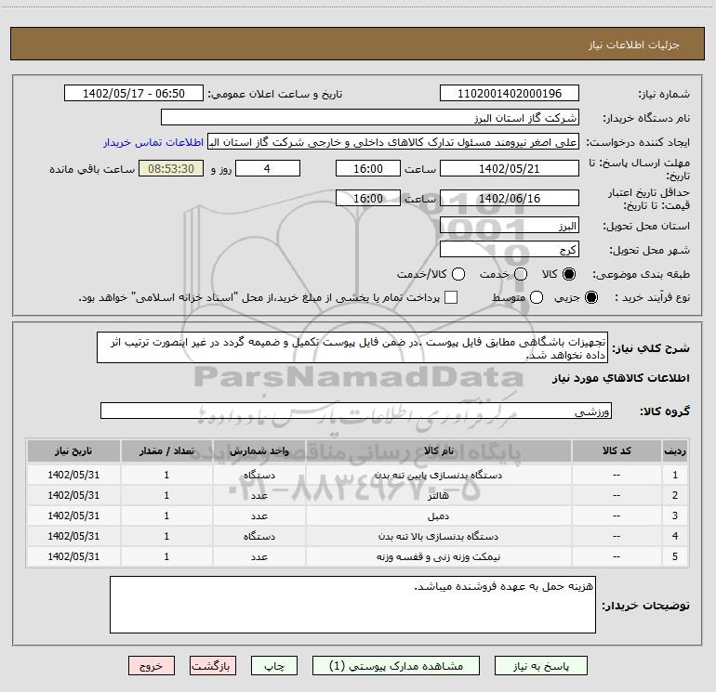Open اطلاعات تماس خریدار link
The width and height of the screenshot is (716, 692).
coord(153,142)
